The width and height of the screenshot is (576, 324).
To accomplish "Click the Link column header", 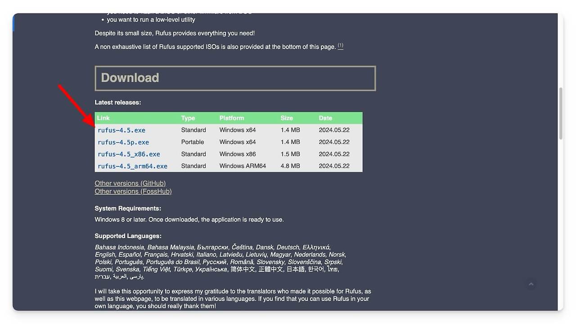I will 103,118.
